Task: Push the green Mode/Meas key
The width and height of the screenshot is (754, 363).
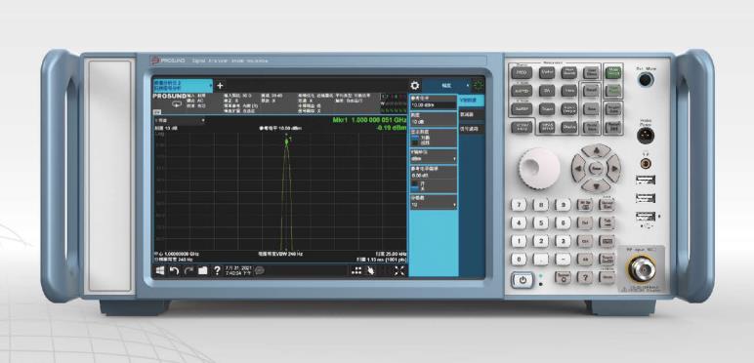Action: click(x=612, y=72)
